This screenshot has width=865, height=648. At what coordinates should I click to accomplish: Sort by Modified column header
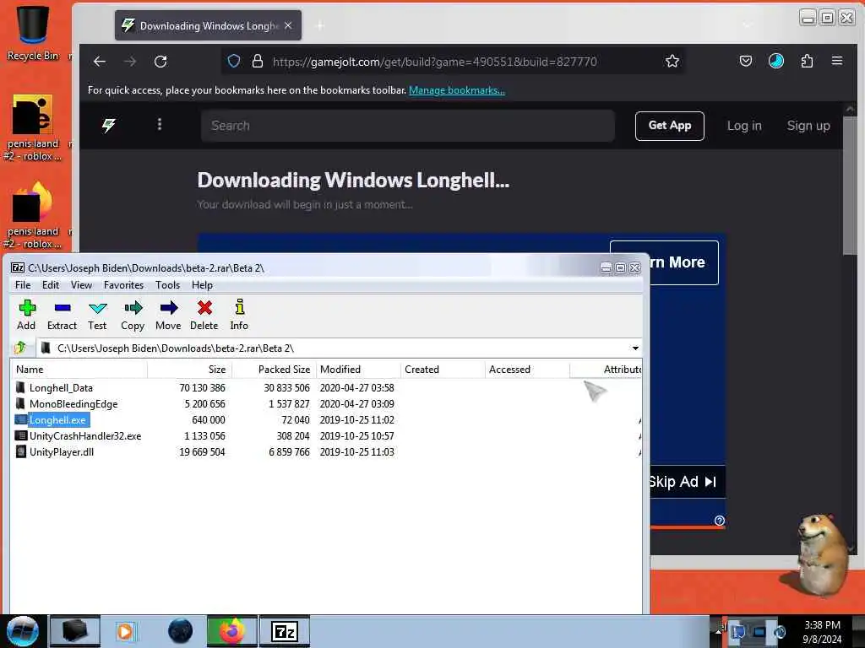(x=358, y=370)
